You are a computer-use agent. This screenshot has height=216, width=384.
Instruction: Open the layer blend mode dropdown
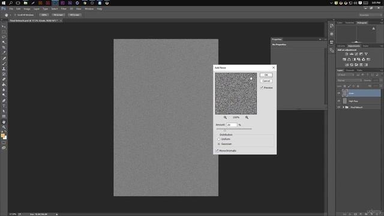click(x=349, y=80)
